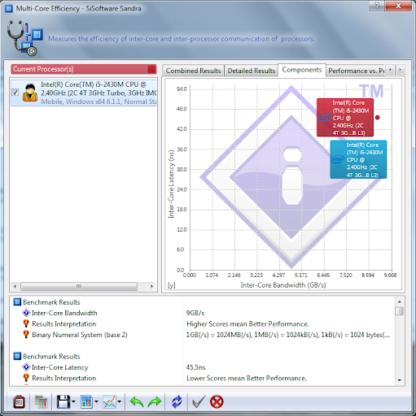Click the processor list right scroll arrow
This screenshot has width=416, height=416.
click(151, 286)
